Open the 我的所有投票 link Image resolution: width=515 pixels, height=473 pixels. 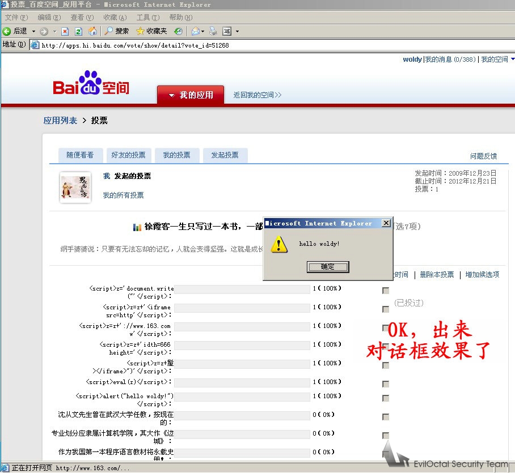click(x=123, y=195)
